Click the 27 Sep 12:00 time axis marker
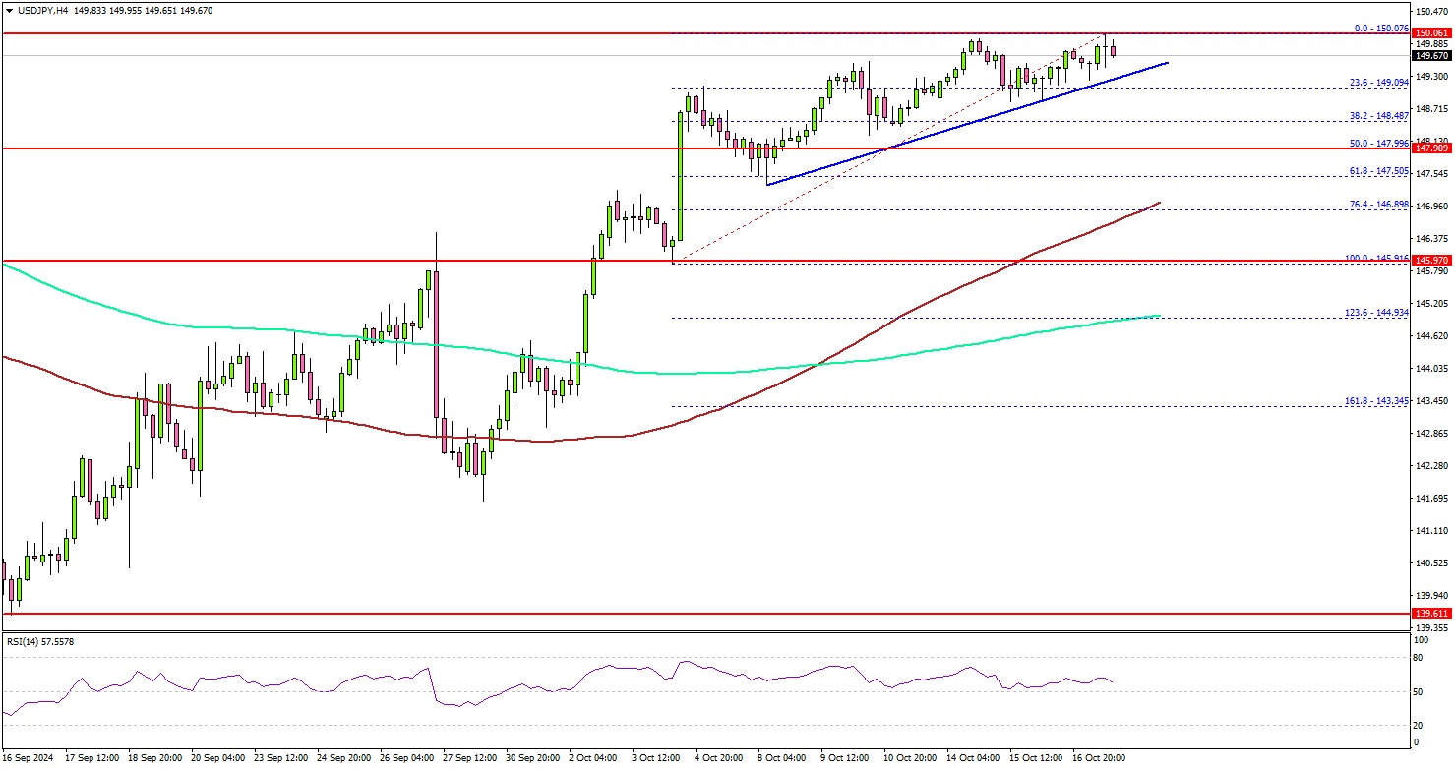This screenshot has height=769, width=1455. (469, 758)
